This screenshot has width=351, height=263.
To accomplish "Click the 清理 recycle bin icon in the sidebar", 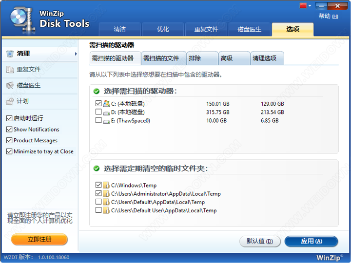I will tap(10, 54).
